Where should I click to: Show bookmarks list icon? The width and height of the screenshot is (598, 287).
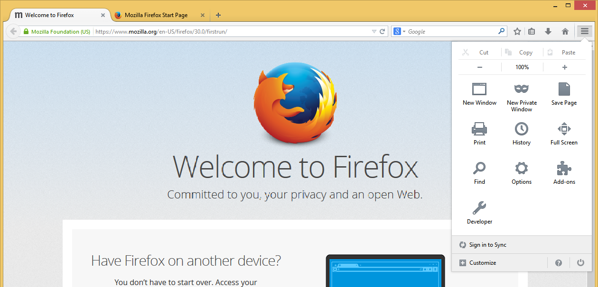(532, 31)
